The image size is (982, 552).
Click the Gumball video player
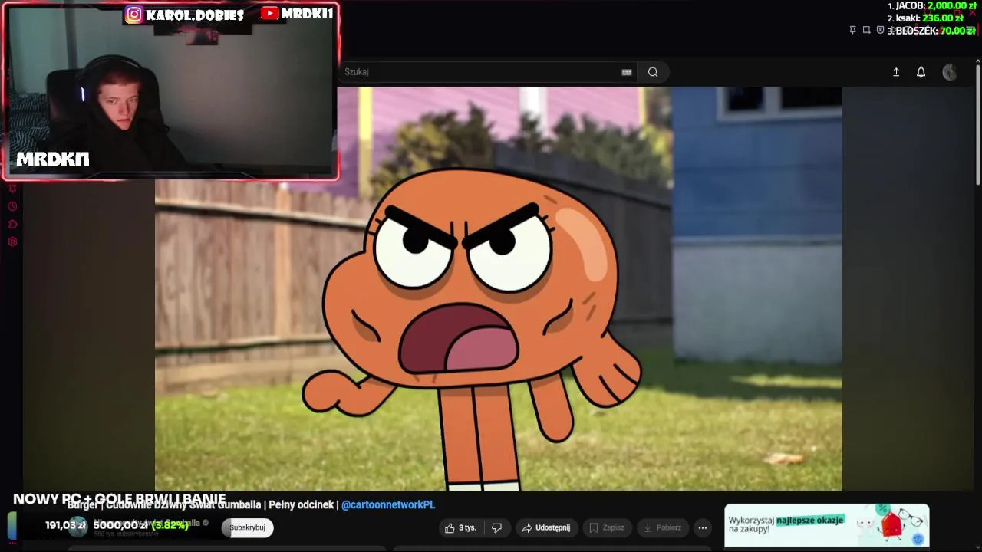(x=499, y=288)
